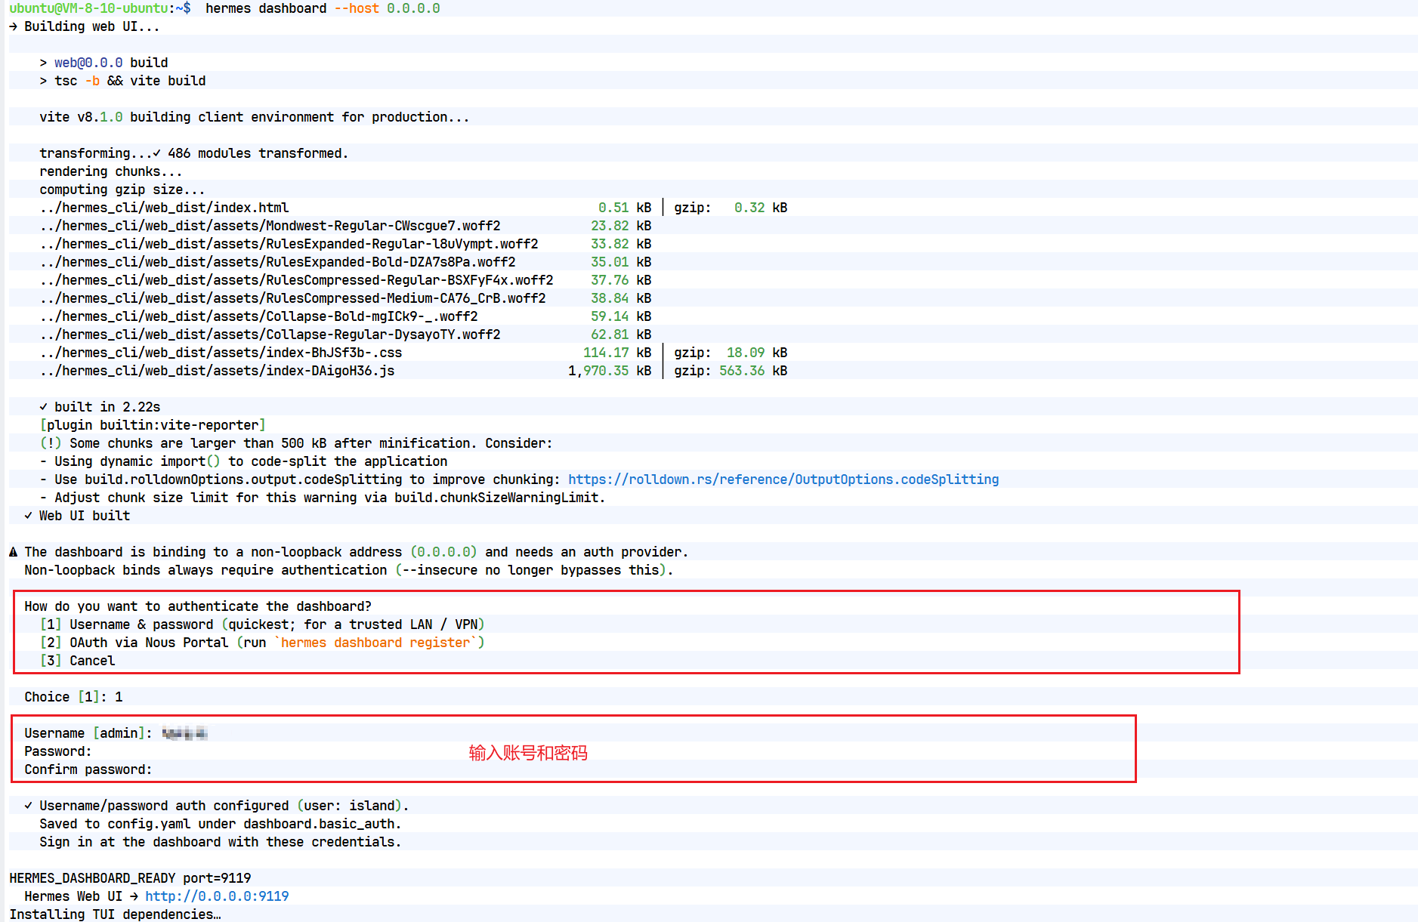
Task: Click option [1] Username & password
Action: click(x=262, y=624)
